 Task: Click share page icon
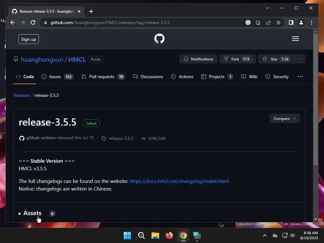pyautogui.click(x=268, y=22)
